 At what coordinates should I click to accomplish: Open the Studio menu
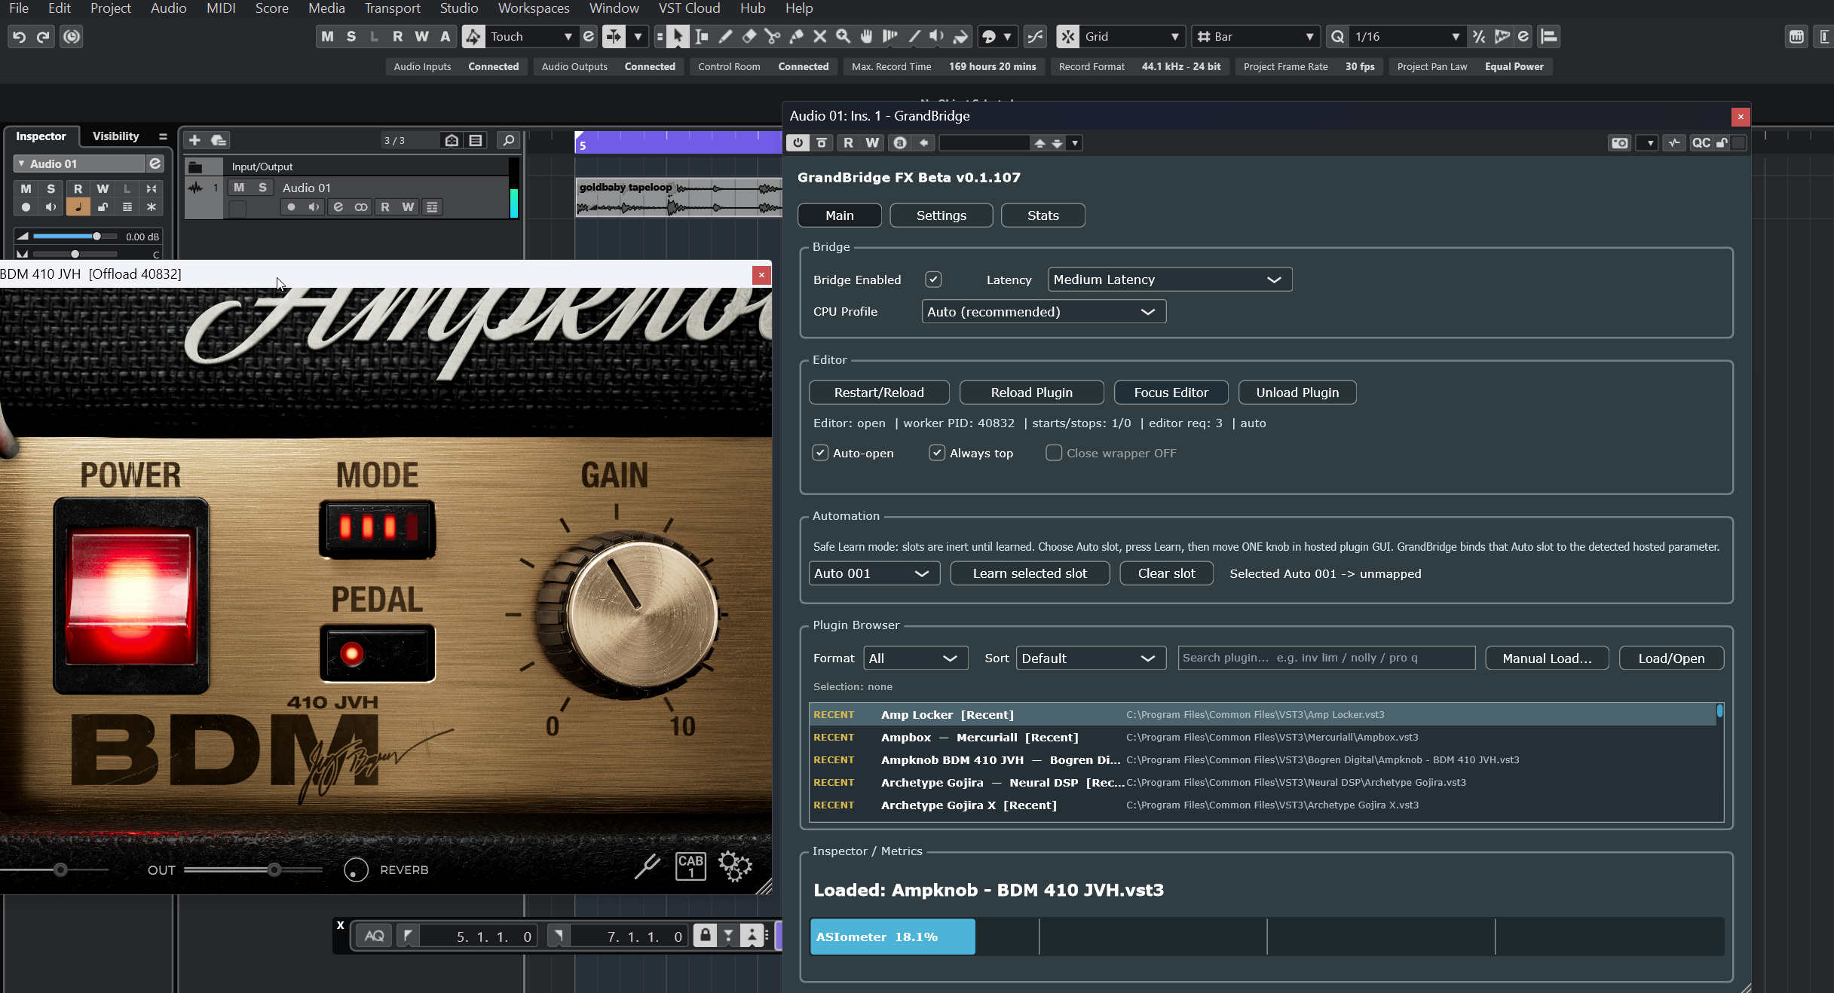pos(459,8)
